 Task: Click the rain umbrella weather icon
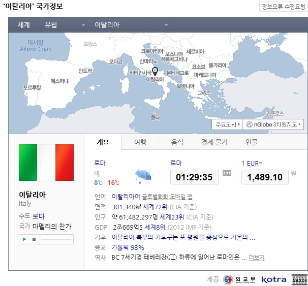tap(144, 175)
